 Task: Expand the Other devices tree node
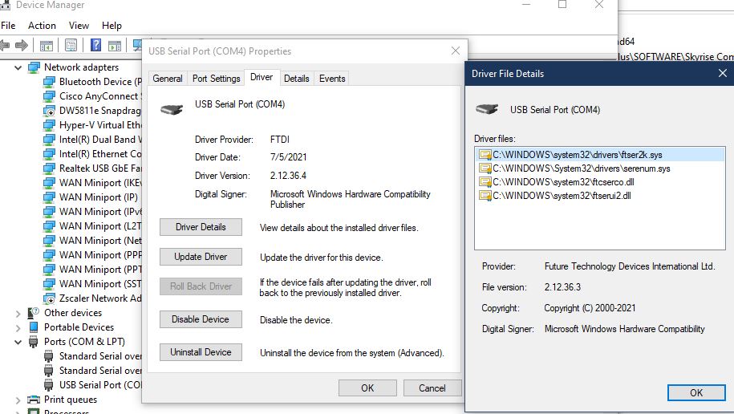point(18,314)
